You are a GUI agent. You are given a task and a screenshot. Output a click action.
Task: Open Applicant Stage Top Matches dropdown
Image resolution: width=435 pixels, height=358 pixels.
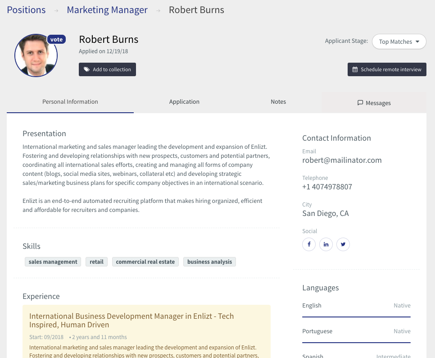coord(399,41)
